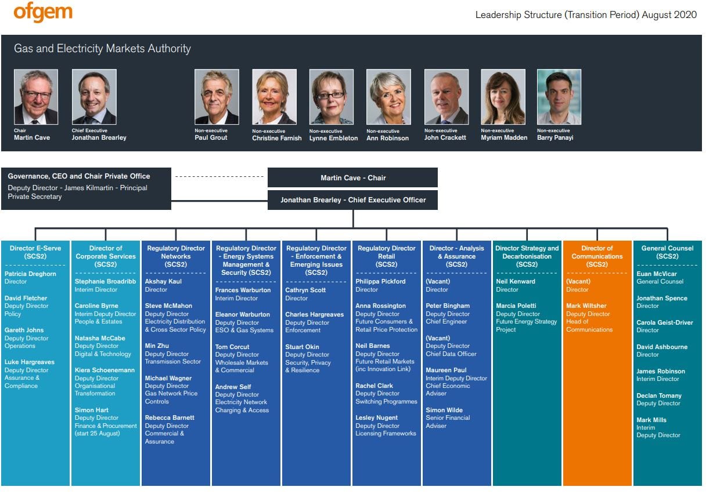Click the name 'Rebecca Barnett'
The image size is (713, 494).
170,418
